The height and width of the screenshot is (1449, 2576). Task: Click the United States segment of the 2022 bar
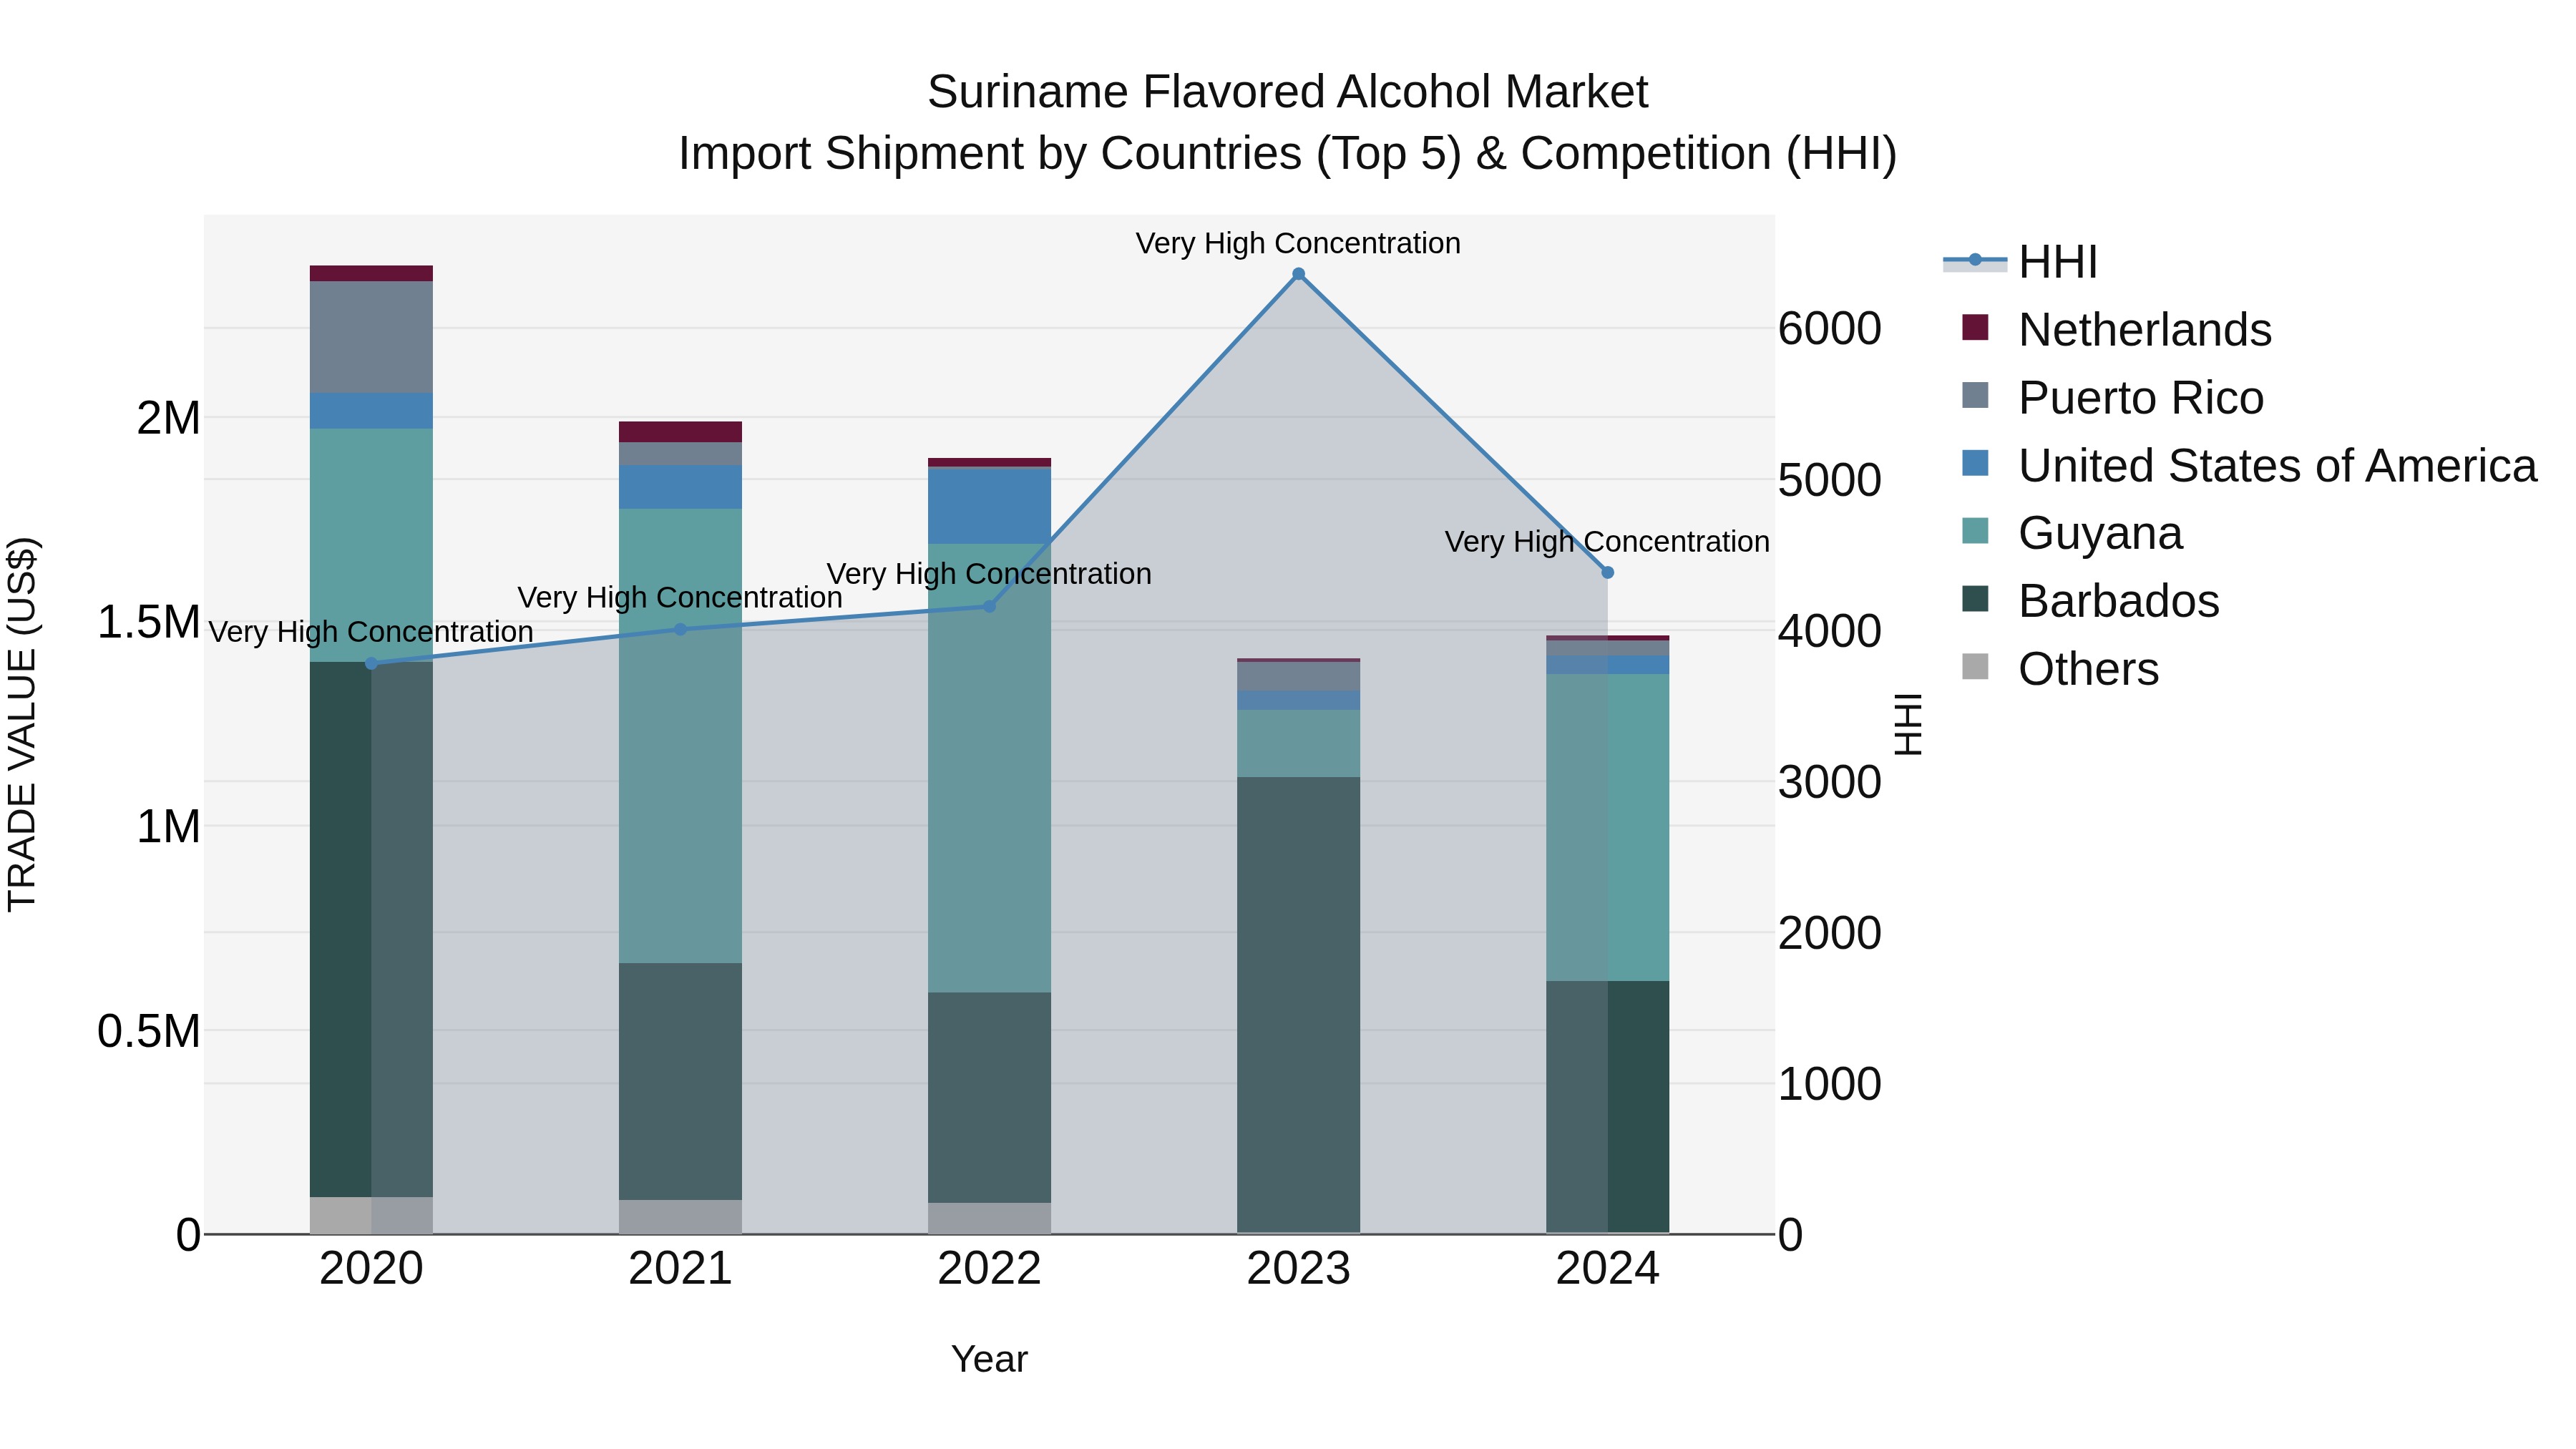pos(989,506)
